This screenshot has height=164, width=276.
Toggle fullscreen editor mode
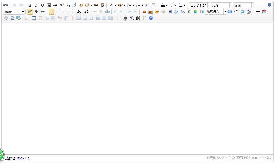click(269, 5)
